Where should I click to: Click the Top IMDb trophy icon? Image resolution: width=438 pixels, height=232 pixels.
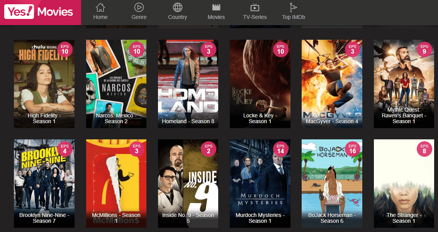pyautogui.click(x=293, y=7)
